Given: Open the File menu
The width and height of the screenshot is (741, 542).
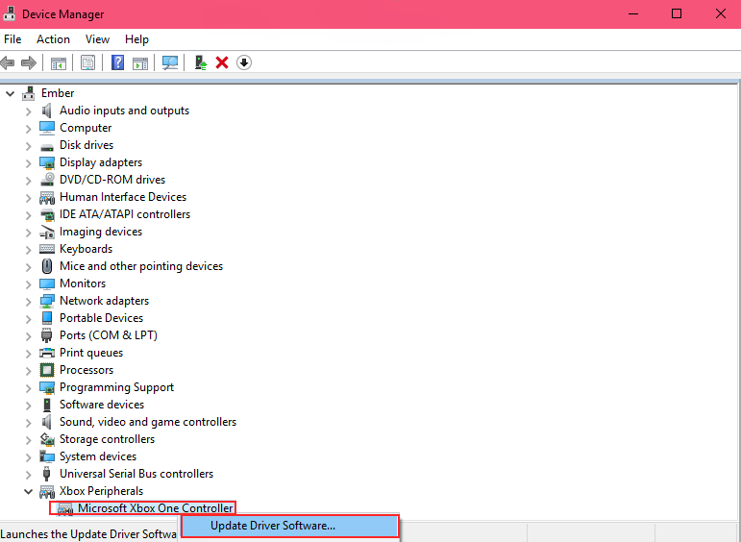Looking at the screenshot, I should click(x=12, y=39).
